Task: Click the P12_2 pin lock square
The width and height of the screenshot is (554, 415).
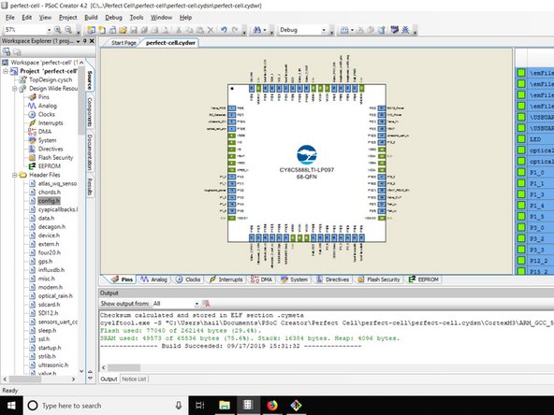Action: pos(521,261)
